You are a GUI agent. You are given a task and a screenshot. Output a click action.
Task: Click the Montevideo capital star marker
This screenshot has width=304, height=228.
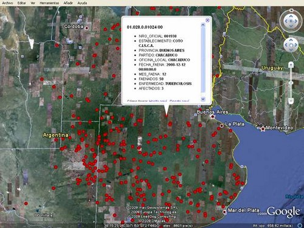pos(263,128)
